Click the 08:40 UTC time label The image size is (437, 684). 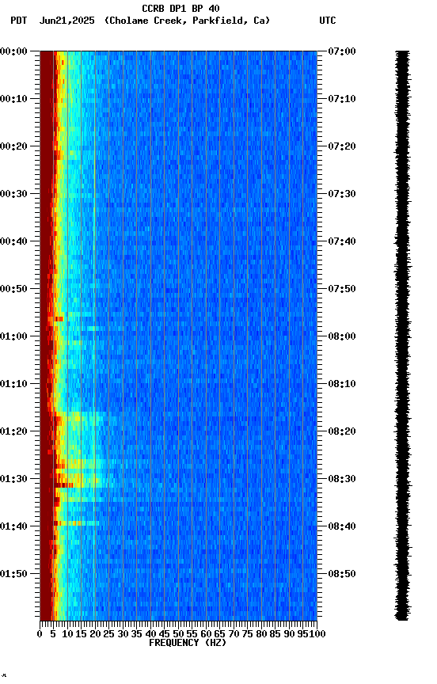342,526
